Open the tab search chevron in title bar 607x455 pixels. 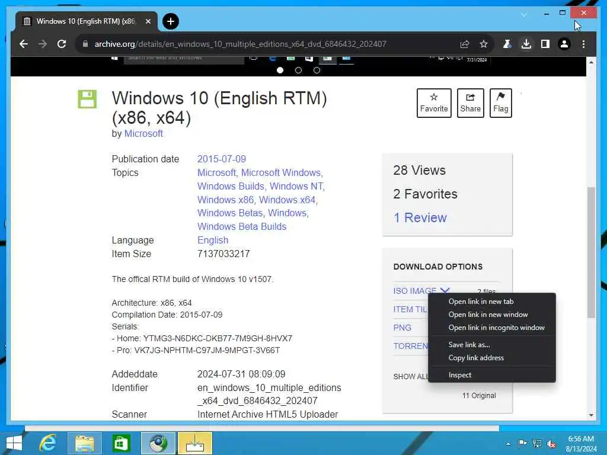click(x=524, y=15)
